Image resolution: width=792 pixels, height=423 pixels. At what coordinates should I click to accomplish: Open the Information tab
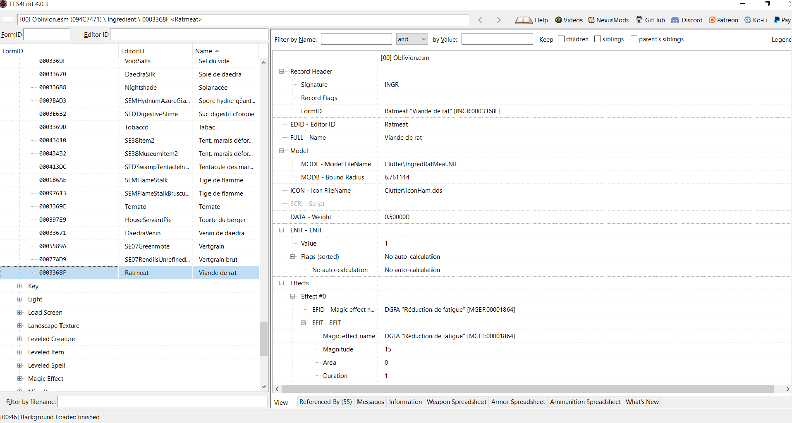coord(405,402)
